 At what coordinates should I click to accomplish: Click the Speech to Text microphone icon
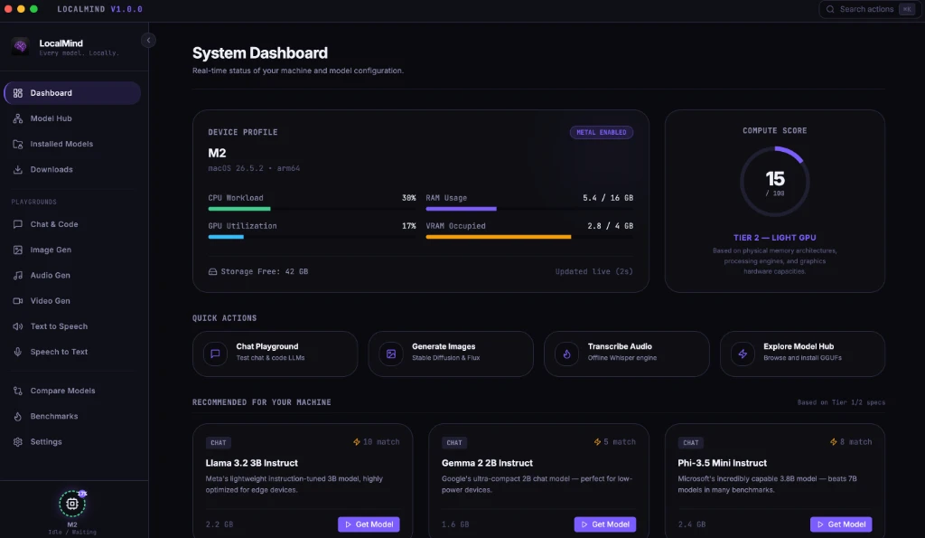click(x=18, y=352)
